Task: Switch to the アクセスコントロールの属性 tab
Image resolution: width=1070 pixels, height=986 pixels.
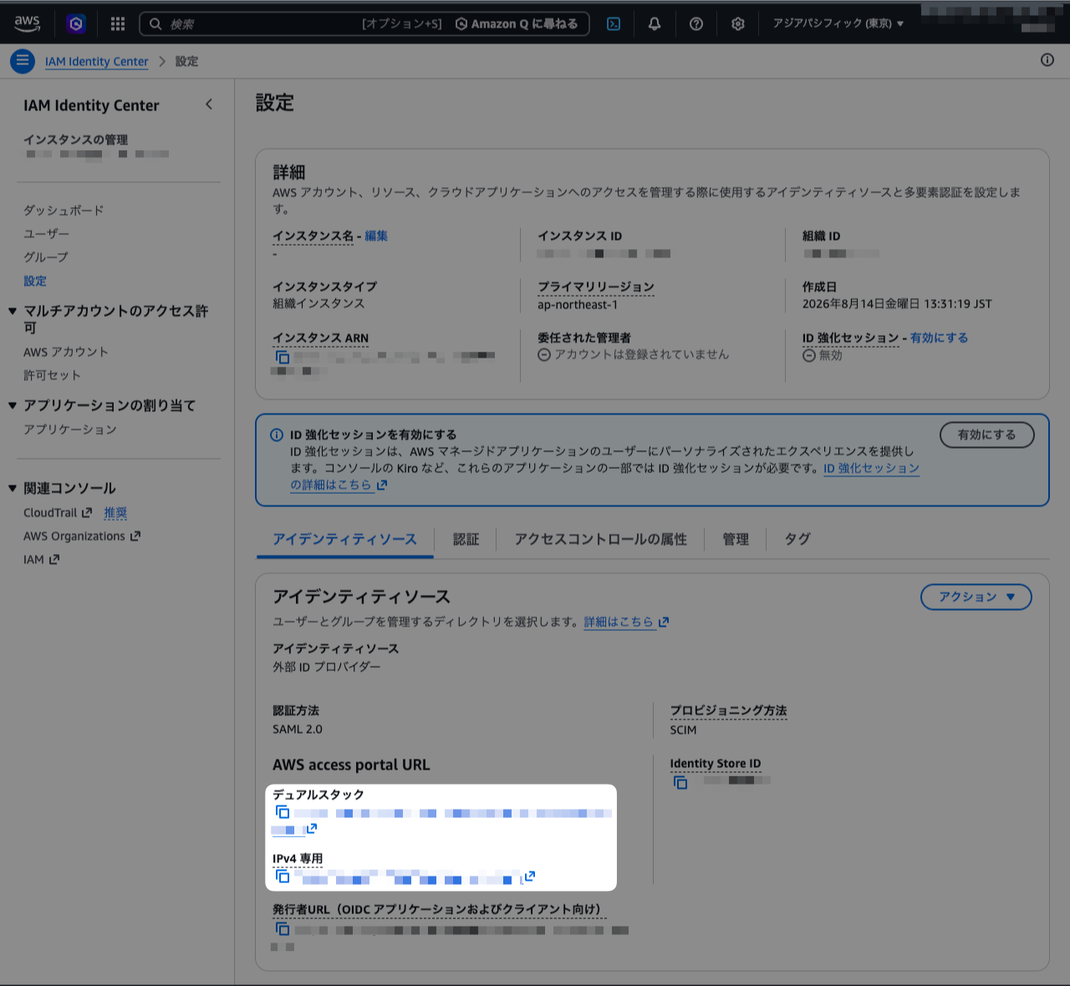Action: [x=601, y=539]
